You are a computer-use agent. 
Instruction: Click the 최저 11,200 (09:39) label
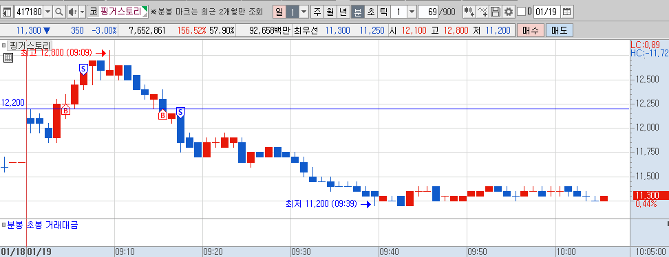[321, 204]
